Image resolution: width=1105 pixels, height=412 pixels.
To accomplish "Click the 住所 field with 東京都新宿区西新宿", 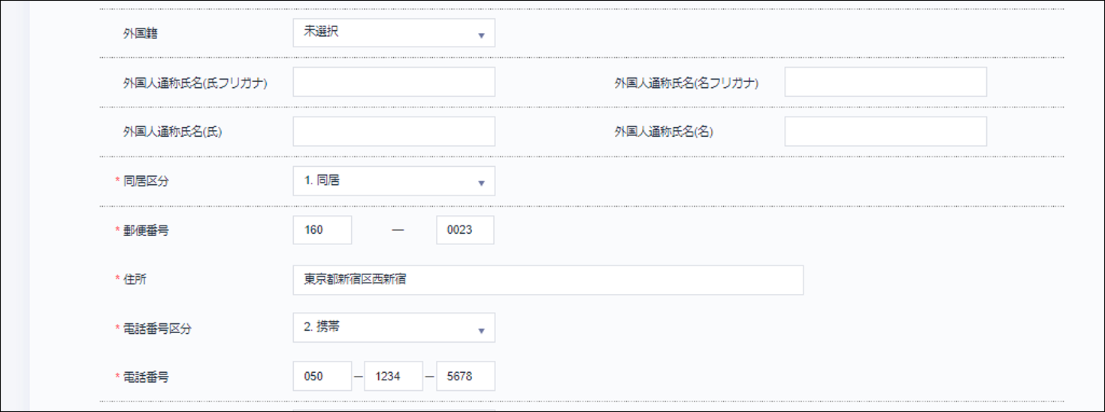I will [547, 280].
